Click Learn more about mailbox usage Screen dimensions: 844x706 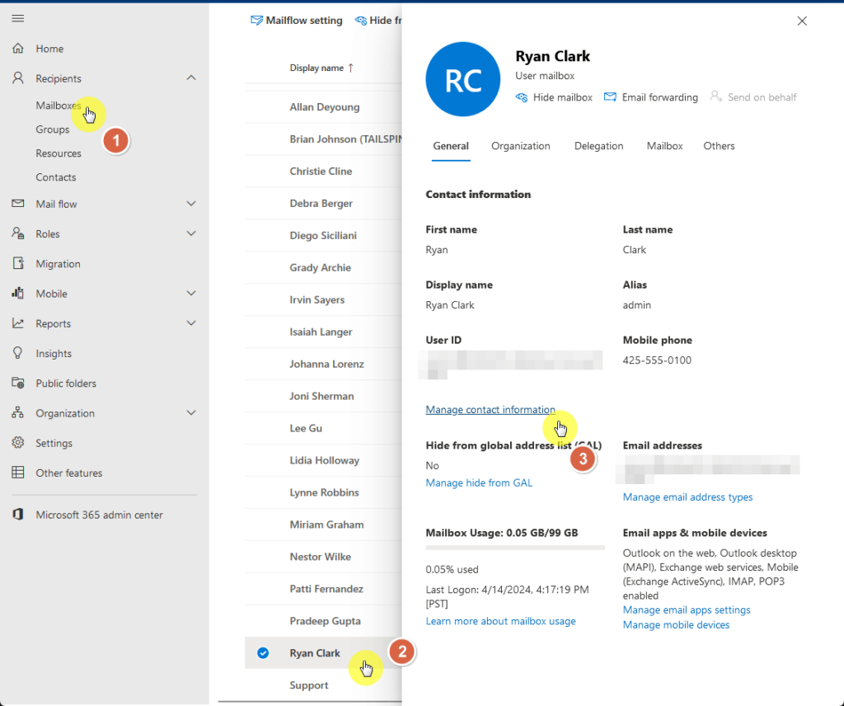(x=500, y=621)
